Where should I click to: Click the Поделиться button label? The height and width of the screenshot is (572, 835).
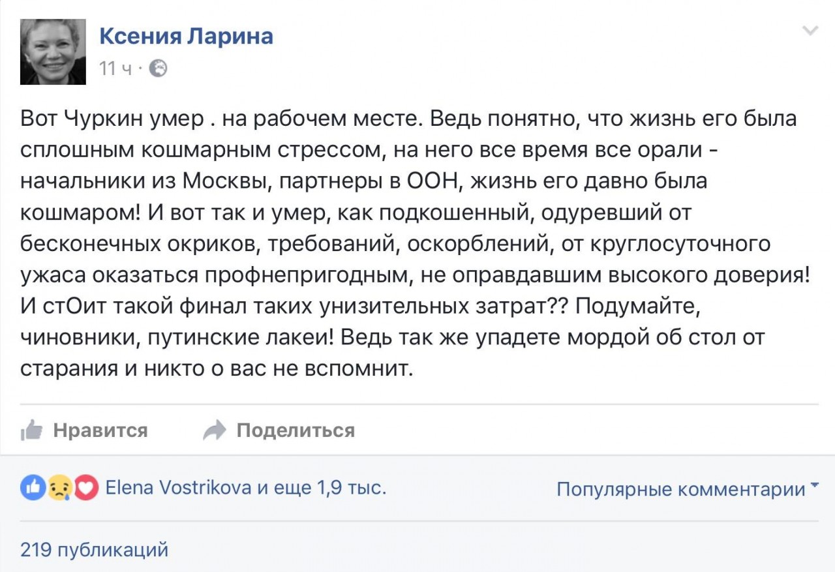[296, 430]
